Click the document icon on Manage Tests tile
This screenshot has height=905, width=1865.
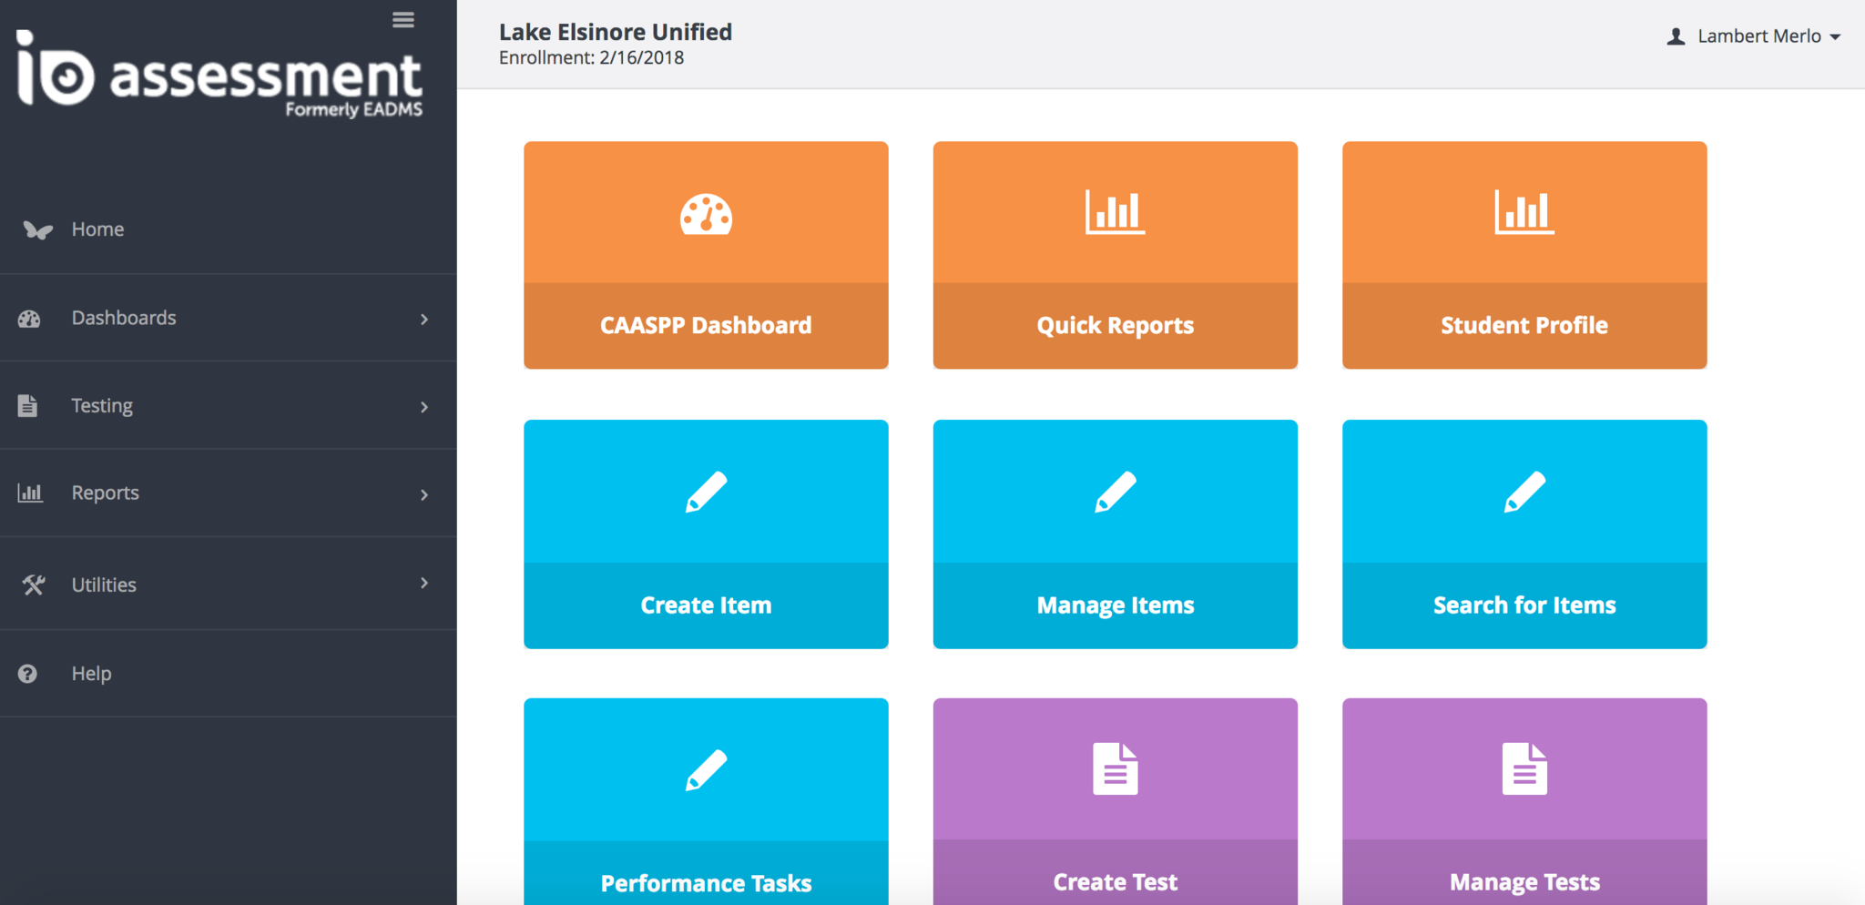tap(1524, 769)
